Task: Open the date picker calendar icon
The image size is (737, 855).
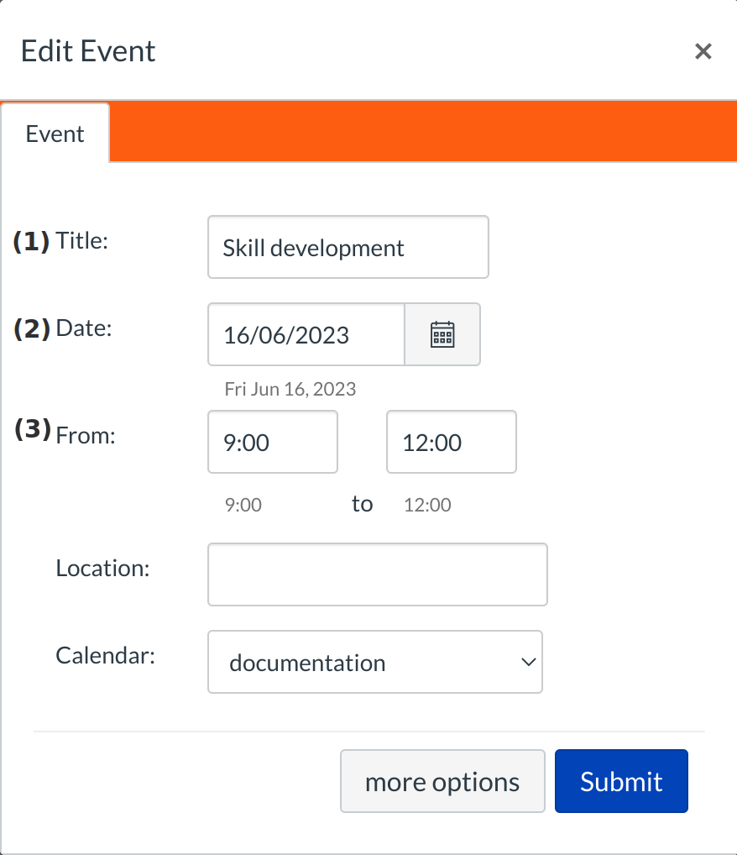Action: point(442,334)
